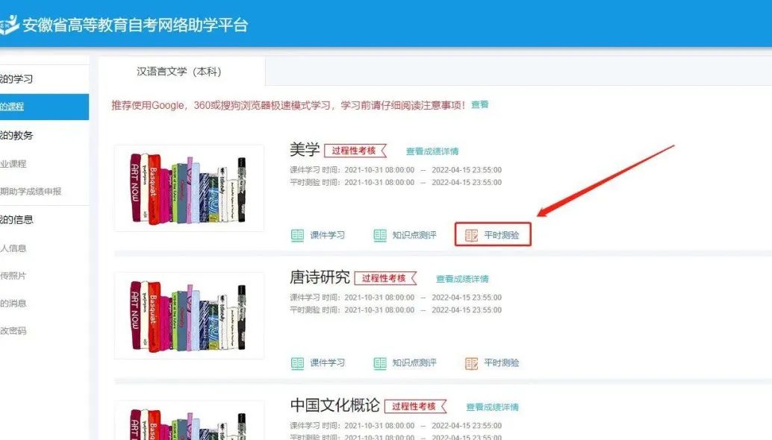Open the 中国文化概论 course book thumbnail
The height and width of the screenshot is (440, 772).
(189, 421)
